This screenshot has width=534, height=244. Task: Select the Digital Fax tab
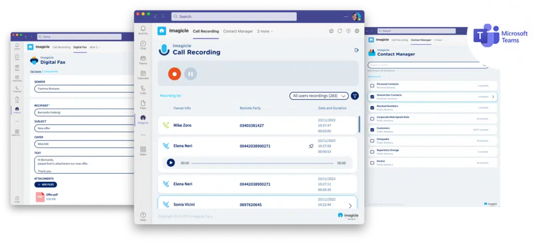80,47
